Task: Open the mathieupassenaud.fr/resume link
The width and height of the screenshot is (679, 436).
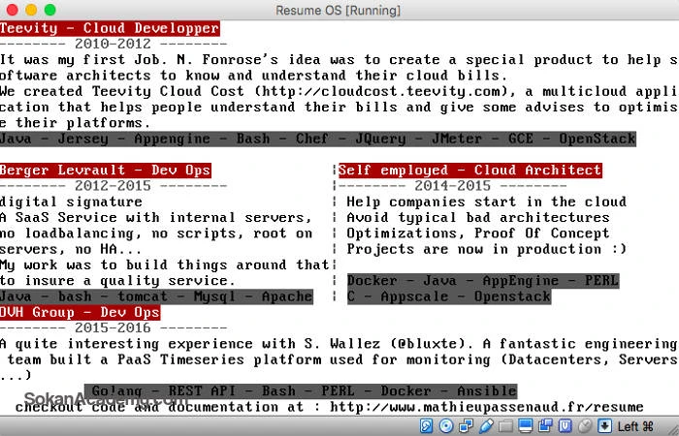Action: (x=486, y=407)
